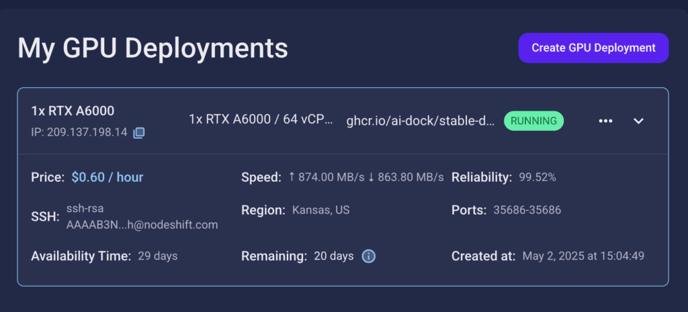Click the $0.60 / hour price link

(107, 177)
